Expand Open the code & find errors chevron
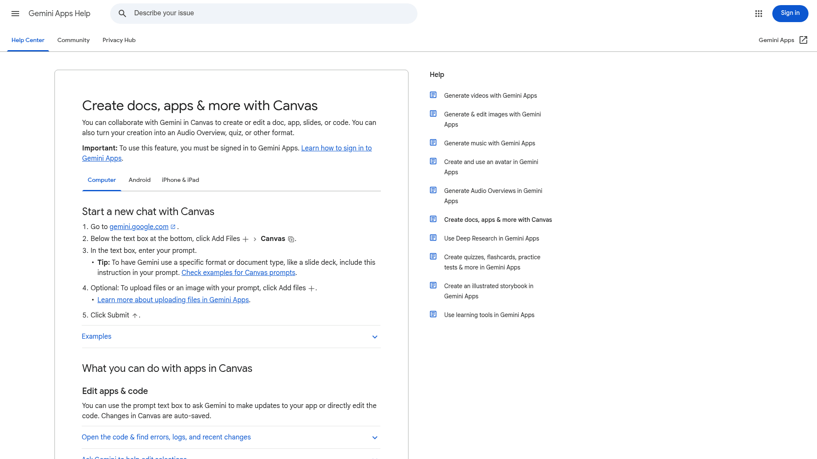The image size is (817, 459). [x=375, y=438]
